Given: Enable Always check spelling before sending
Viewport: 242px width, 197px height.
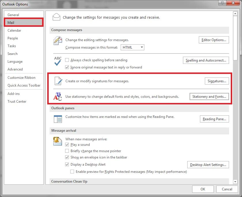Looking at the screenshot, I should [67, 60].
